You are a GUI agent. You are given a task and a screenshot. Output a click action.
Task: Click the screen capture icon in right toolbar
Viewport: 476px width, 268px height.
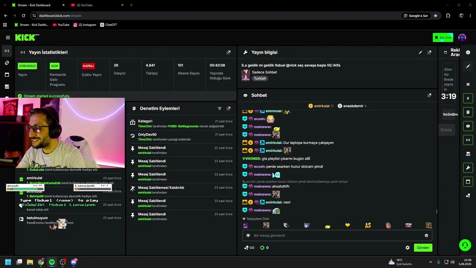[x=468, y=84]
